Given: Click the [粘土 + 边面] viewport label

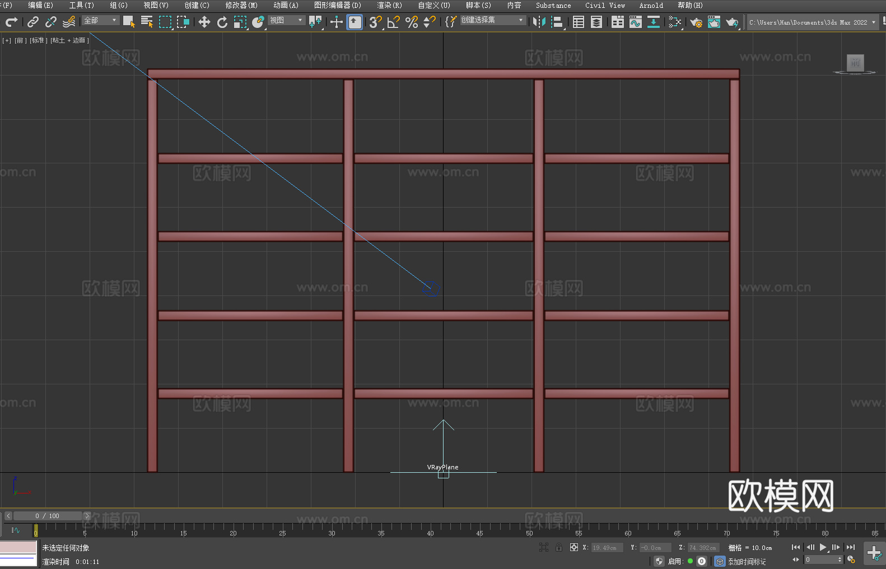Looking at the screenshot, I should 69,40.
